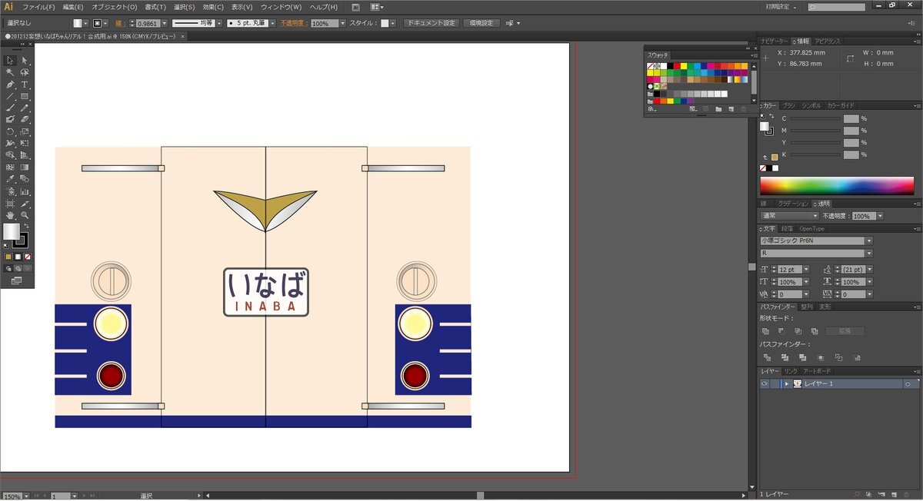This screenshot has width=923, height=501.
Task: Select the Zoom magnifier tool
Action: tap(25, 216)
